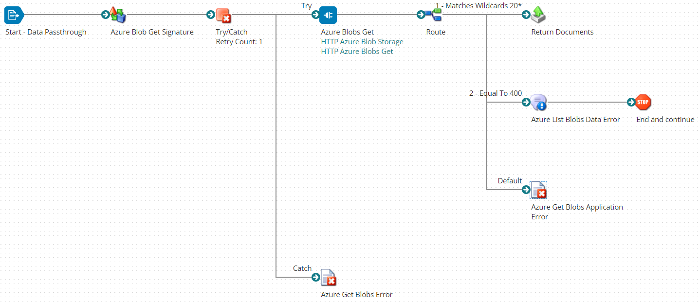Screen dimensions: 699x302
Task: Click the arrow before Return Documents
Action: [526, 15]
